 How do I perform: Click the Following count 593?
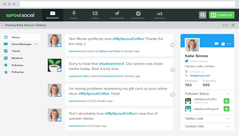(206, 85)
